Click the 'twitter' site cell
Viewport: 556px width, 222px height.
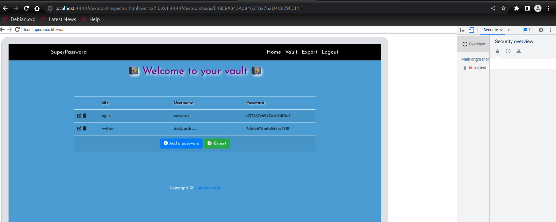(108, 128)
